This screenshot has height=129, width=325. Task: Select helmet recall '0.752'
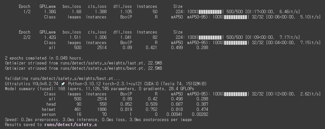151,109
